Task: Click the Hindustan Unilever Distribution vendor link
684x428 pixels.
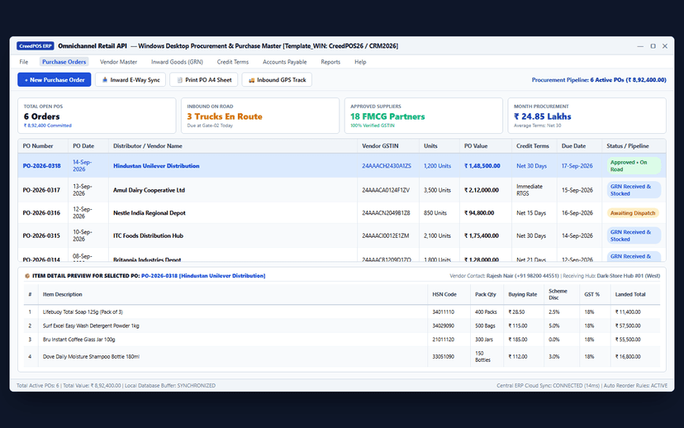Action: (x=156, y=166)
